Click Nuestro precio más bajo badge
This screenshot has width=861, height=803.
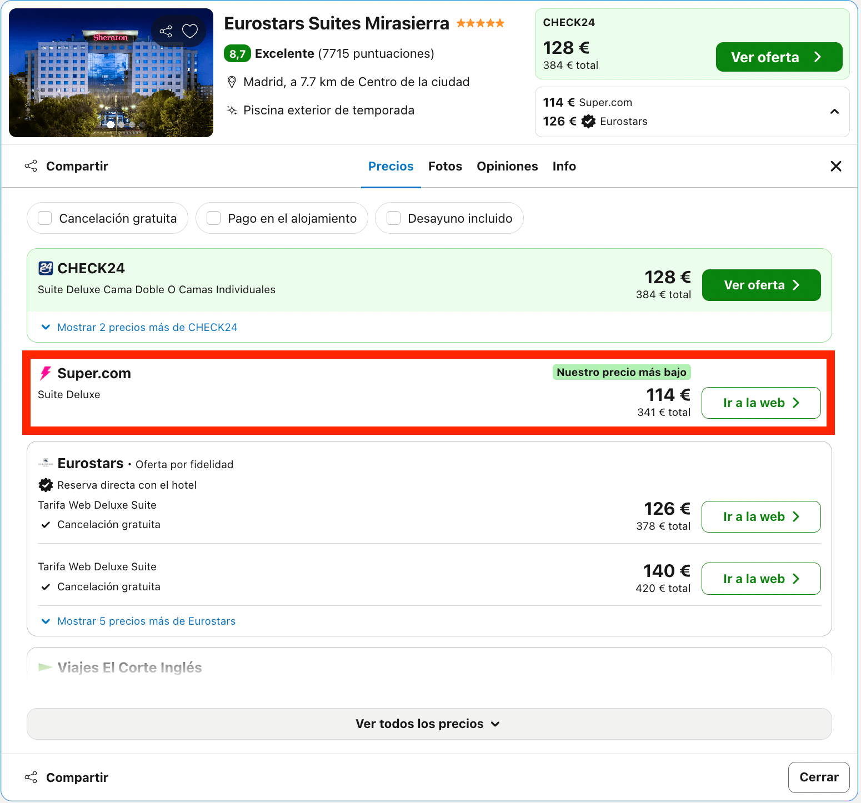pos(622,372)
